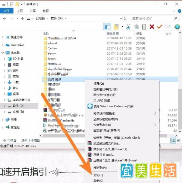This screenshot has width=182, height=183.
Task: Choose 使用 Windows Defender扫描 menu item
Action: click(x=114, y=106)
